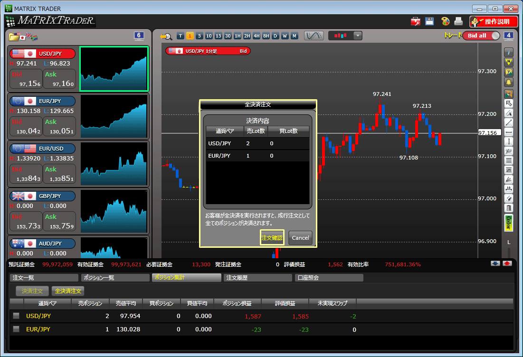Switch to the 注文一覧 tab

click(x=44, y=278)
